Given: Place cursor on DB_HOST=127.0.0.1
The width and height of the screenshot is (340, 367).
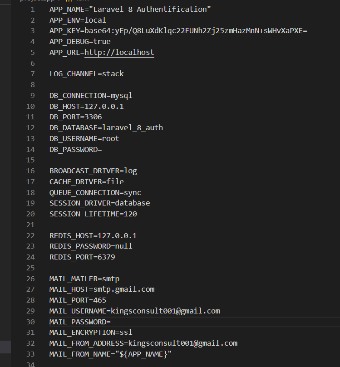Looking at the screenshot, I should point(86,107).
